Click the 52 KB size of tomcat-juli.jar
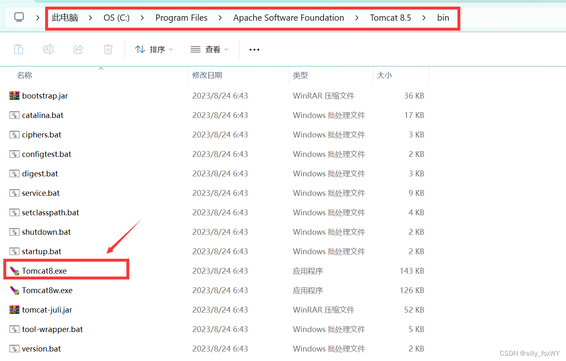Image resolution: width=566 pixels, height=361 pixels. pos(414,310)
